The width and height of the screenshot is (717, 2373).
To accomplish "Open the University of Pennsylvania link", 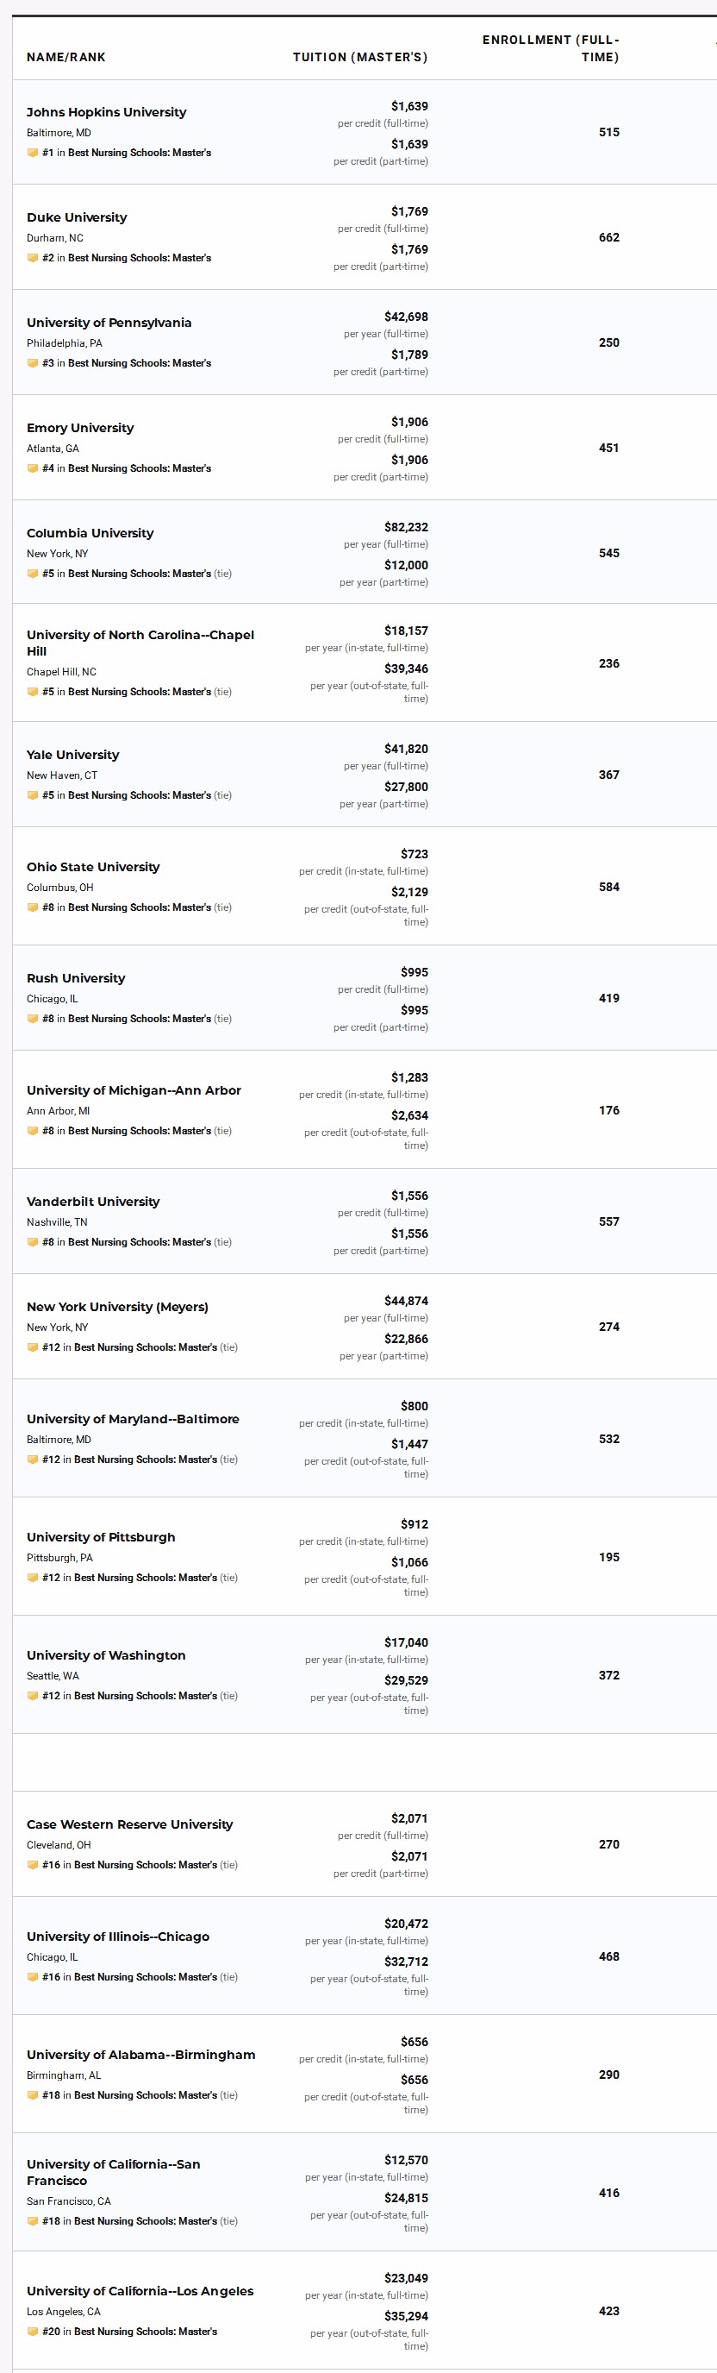I will coord(109,323).
